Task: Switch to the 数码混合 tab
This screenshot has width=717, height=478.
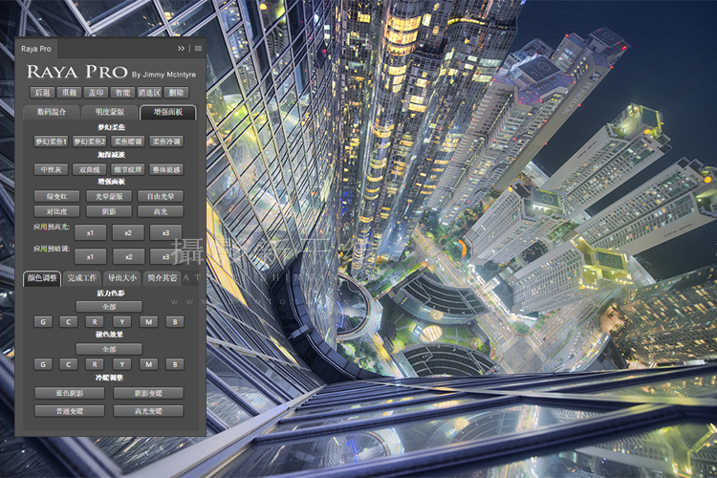Action: 52,112
